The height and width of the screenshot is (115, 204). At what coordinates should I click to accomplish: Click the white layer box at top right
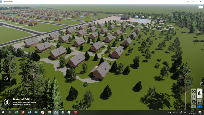click(x=201, y=6)
